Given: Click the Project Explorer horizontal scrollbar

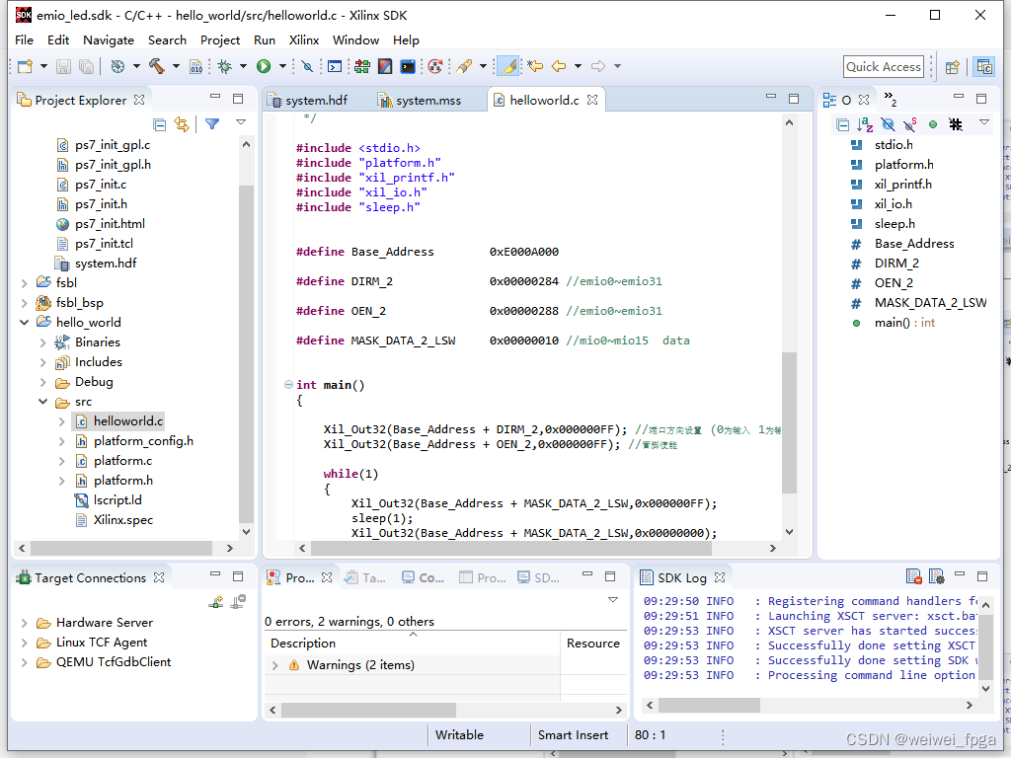Looking at the screenshot, I should click(x=121, y=548).
